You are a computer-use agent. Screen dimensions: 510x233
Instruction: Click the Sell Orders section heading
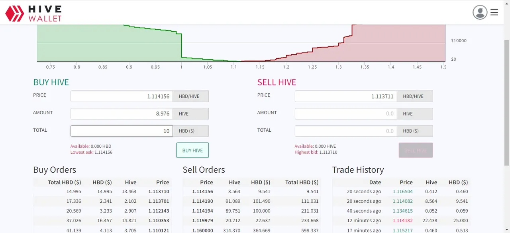pos(204,170)
